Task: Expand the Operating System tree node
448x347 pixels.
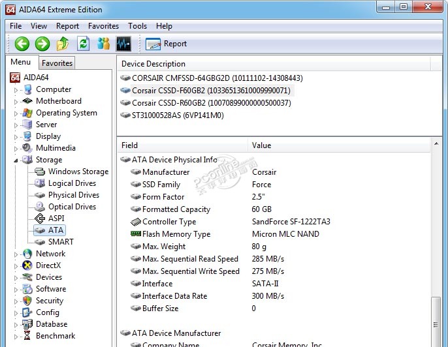Action: pos(16,113)
